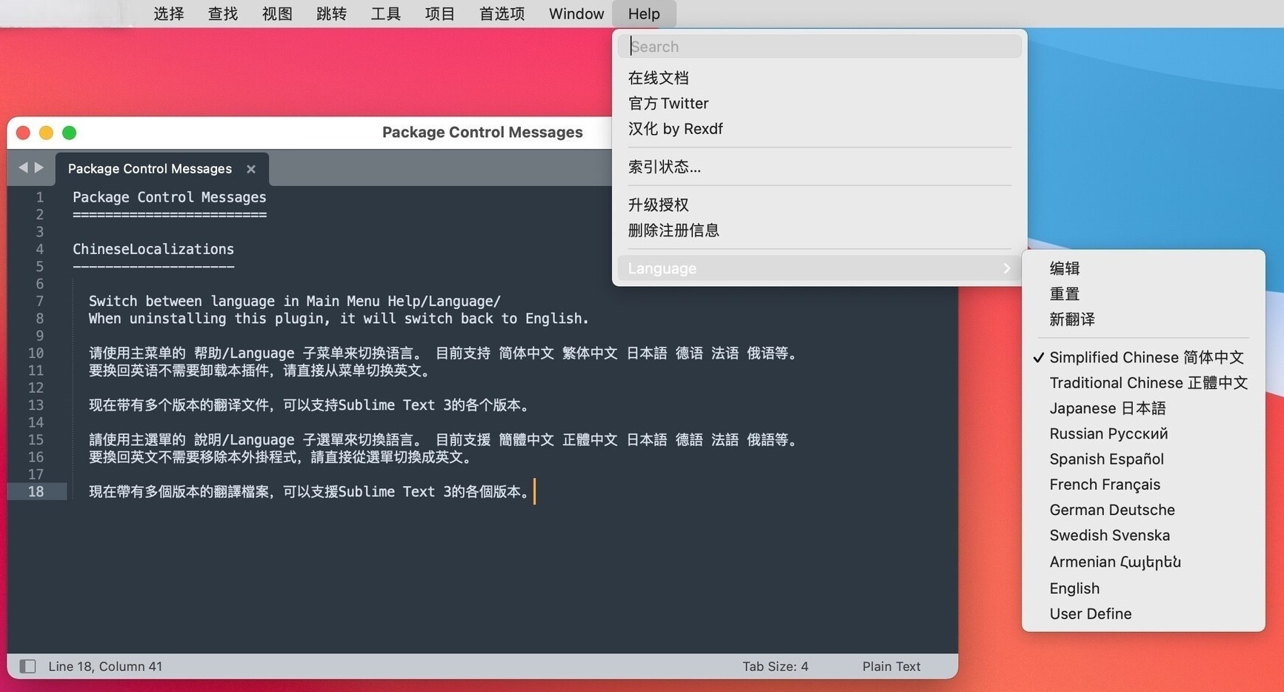Select Simplified Chinese 简体中文 language

[1143, 357]
